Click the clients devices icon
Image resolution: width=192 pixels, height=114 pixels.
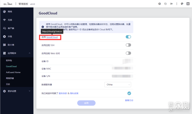5,28
